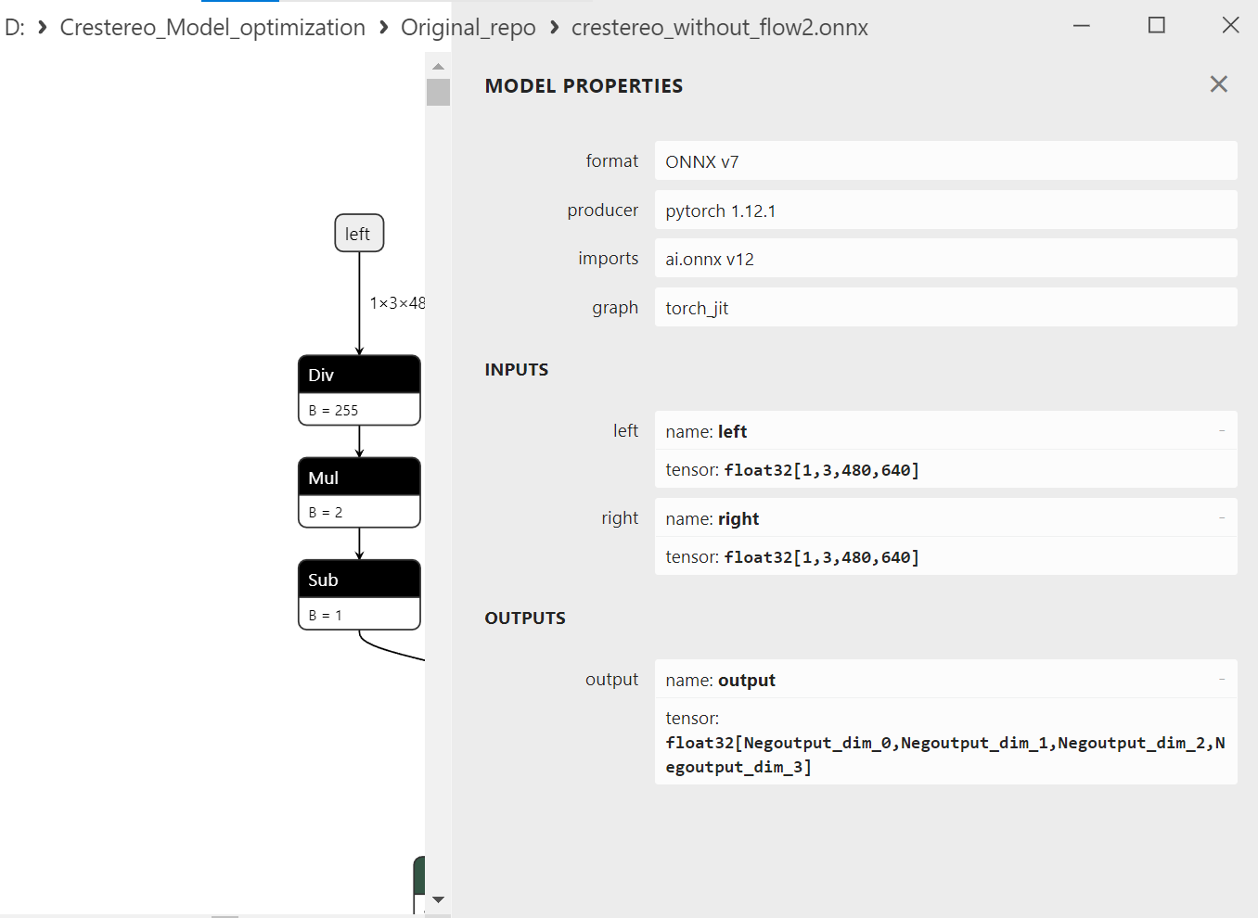Click the left input node in the graph
This screenshot has height=918, width=1258.
tap(359, 233)
